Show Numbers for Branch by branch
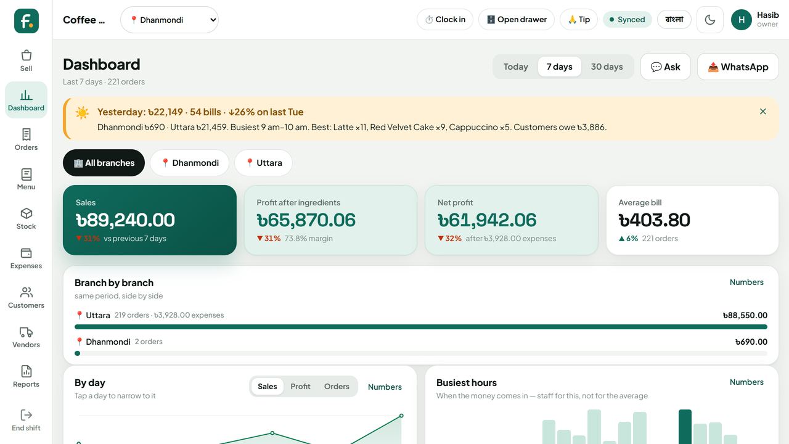Viewport: 789px width, 444px height. pyautogui.click(x=746, y=282)
